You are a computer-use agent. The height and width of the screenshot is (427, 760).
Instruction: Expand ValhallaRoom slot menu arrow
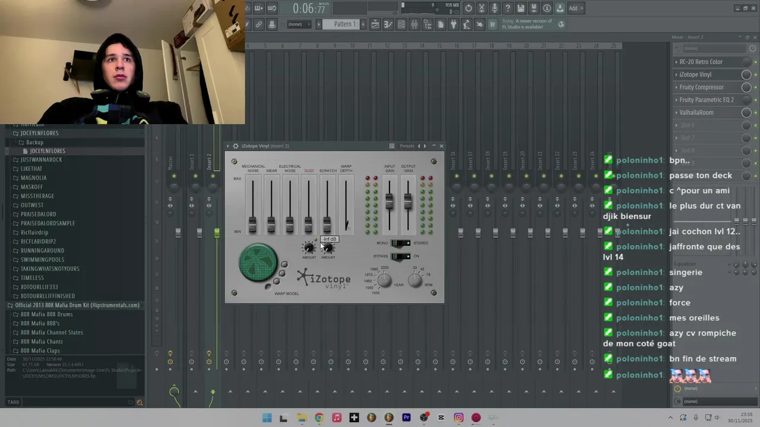676,113
